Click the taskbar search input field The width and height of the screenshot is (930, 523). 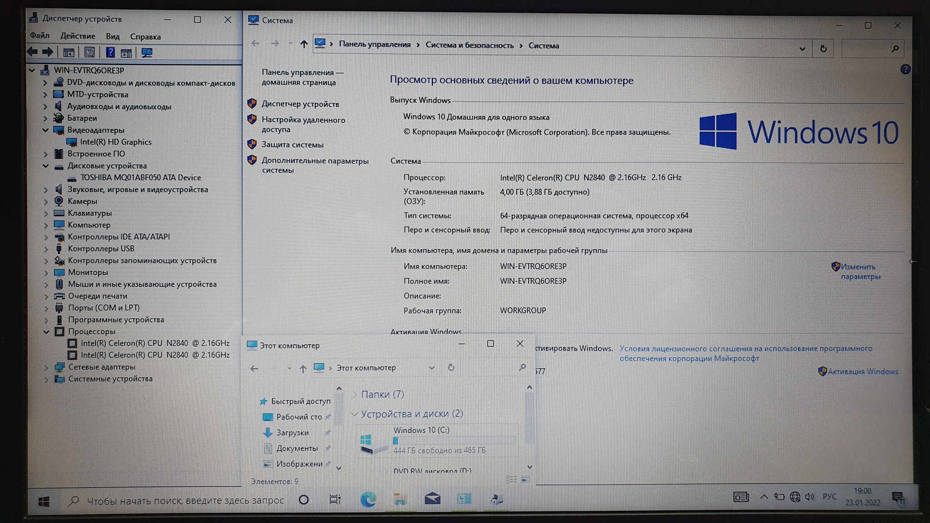185,500
